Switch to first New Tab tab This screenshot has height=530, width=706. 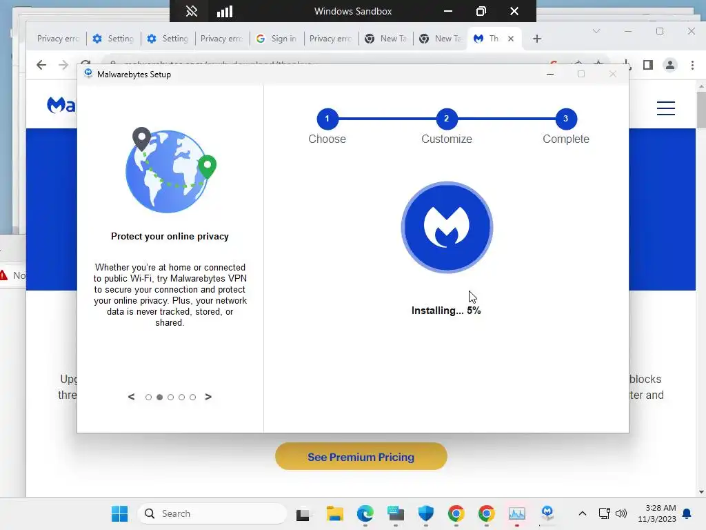(386, 39)
